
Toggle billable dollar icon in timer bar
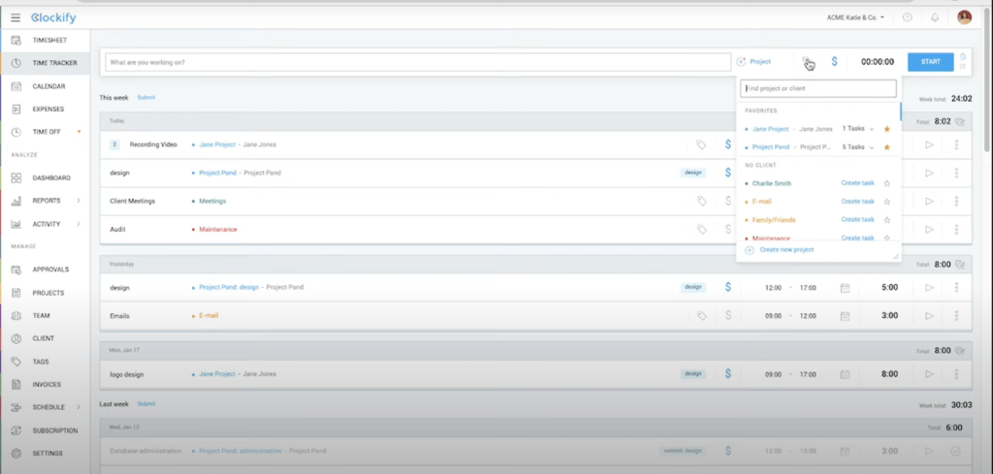point(834,61)
